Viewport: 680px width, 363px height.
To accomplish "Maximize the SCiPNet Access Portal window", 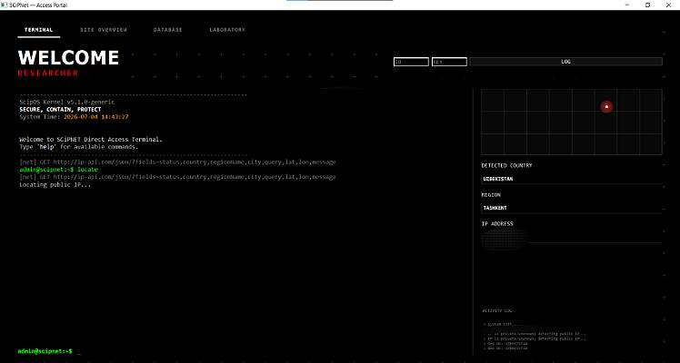I will tap(647, 5).
